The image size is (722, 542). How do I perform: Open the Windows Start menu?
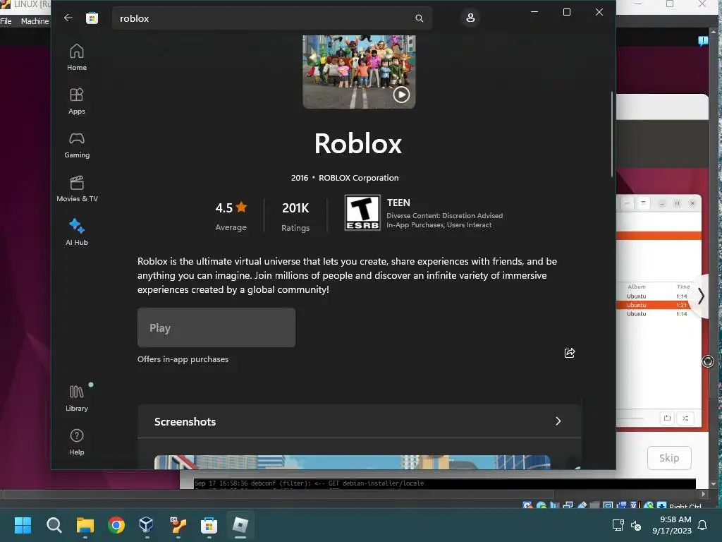point(23,525)
